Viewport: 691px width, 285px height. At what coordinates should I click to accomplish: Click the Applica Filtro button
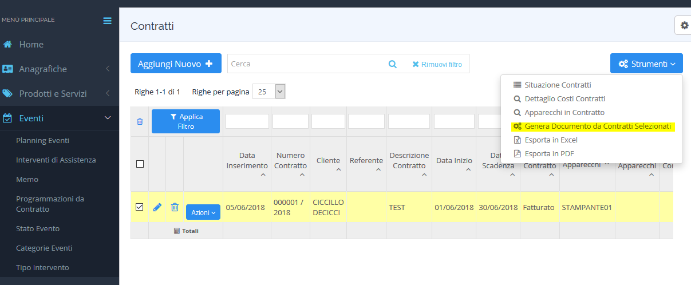(185, 121)
